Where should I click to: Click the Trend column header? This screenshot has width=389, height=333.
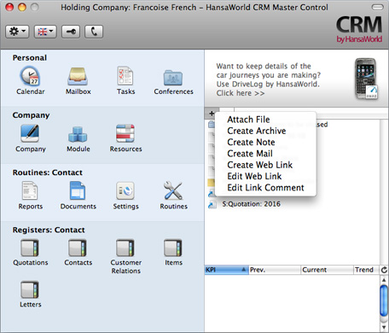[367, 270]
